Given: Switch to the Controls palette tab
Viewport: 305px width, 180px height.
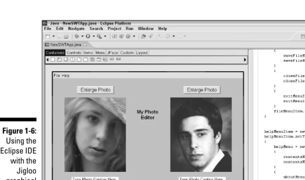Looking at the screenshot, I should 74,53.
